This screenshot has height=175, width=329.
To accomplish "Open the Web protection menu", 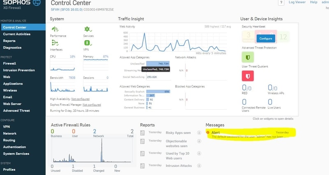I will click(7, 77).
